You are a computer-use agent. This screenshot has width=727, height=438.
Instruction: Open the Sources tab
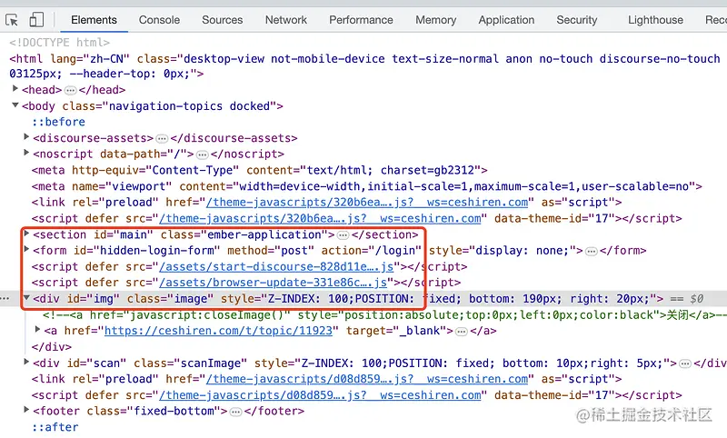click(222, 20)
